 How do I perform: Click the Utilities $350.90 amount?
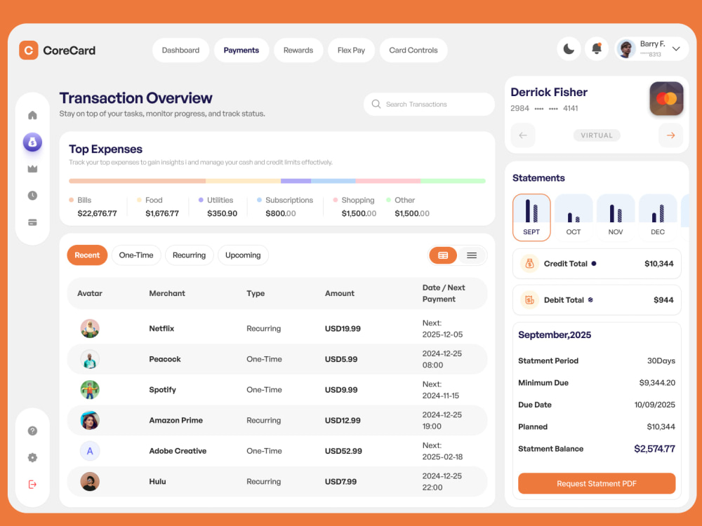(222, 213)
